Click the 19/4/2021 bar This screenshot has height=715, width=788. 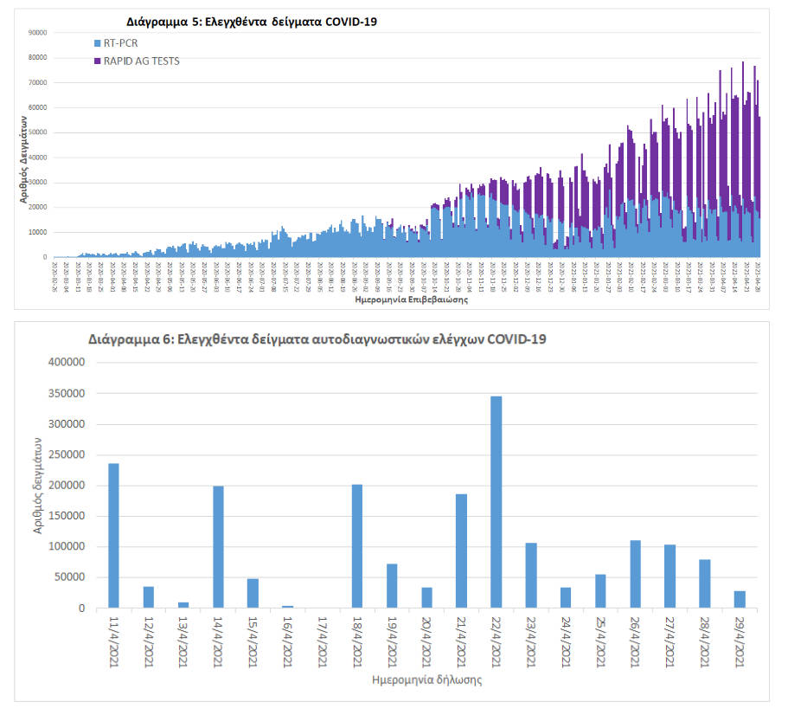(392, 586)
